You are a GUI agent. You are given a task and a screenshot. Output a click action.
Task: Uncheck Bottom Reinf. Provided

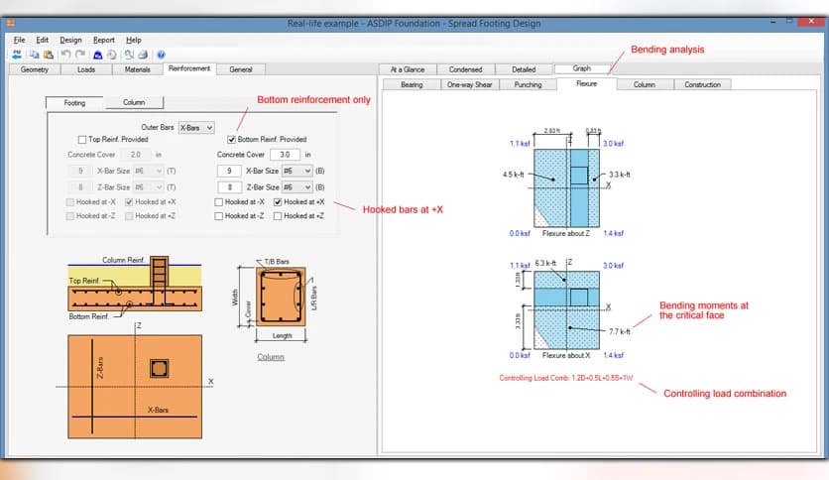tap(231, 140)
